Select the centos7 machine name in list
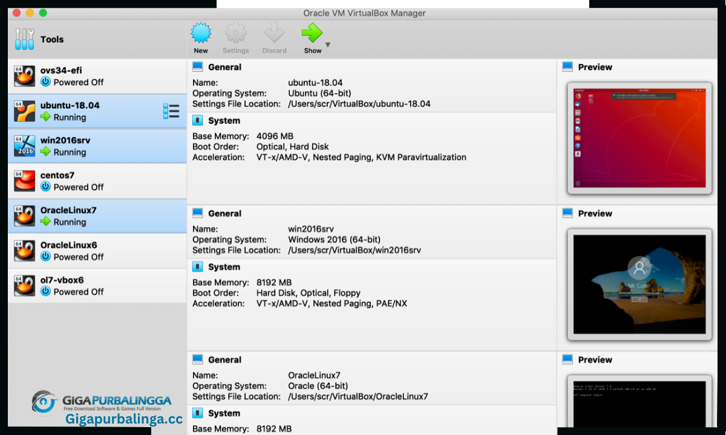The height and width of the screenshot is (435, 726). point(57,175)
